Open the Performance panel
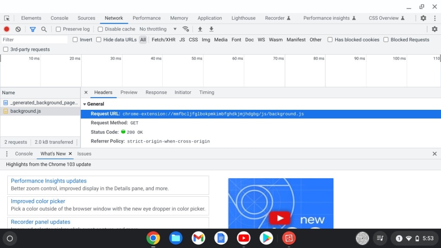Image resolution: width=441 pixels, height=248 pixels. coord(146,18)
